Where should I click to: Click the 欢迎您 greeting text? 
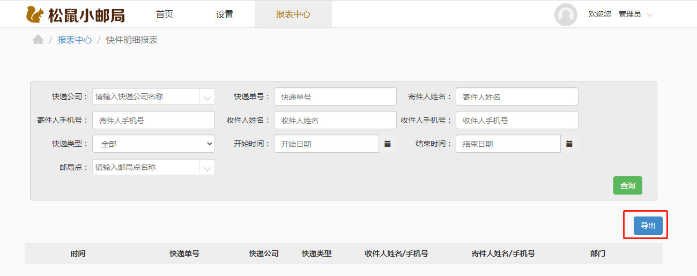(599, 14)
